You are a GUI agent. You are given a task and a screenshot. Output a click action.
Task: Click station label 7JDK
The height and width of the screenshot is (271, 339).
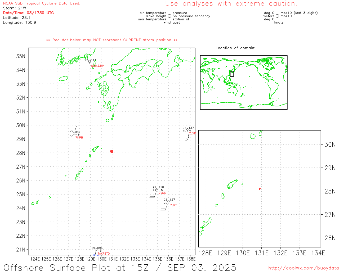click(x=162, y=193)
